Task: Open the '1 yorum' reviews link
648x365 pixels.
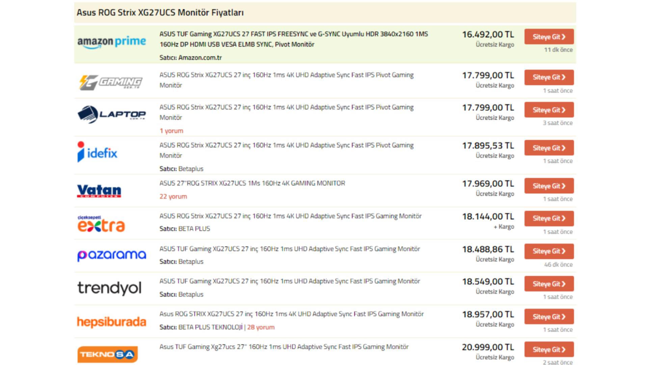Action: click(x=171, y=131)
